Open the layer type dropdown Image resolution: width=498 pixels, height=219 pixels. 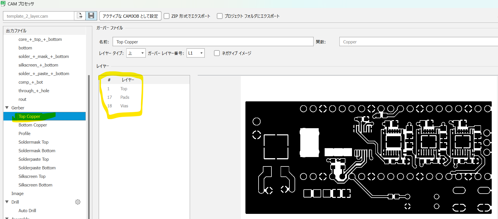coord(136,53)
